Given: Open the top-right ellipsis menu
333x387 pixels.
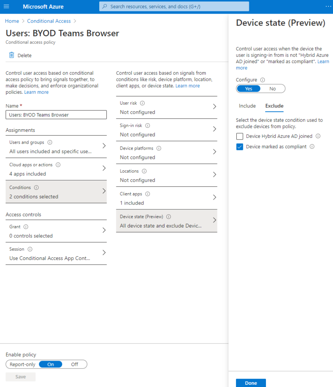Looking at the screenshot, I should click(328, 6).
